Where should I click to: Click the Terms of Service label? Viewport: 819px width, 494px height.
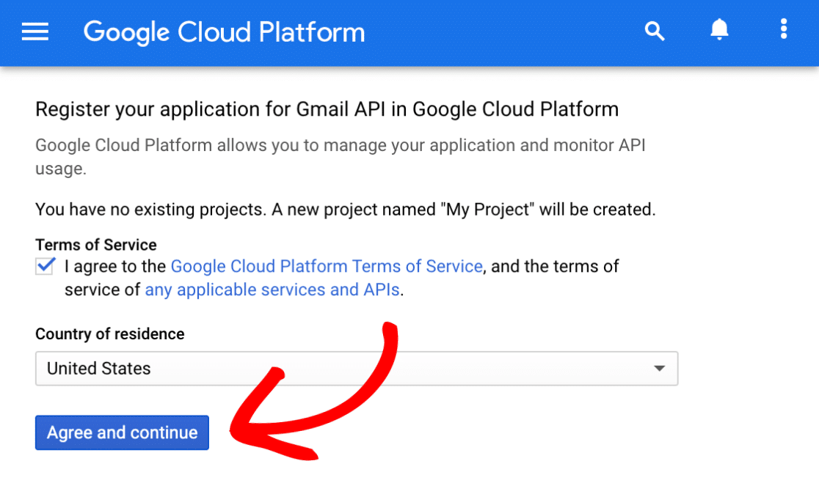[x=96, y=245]
